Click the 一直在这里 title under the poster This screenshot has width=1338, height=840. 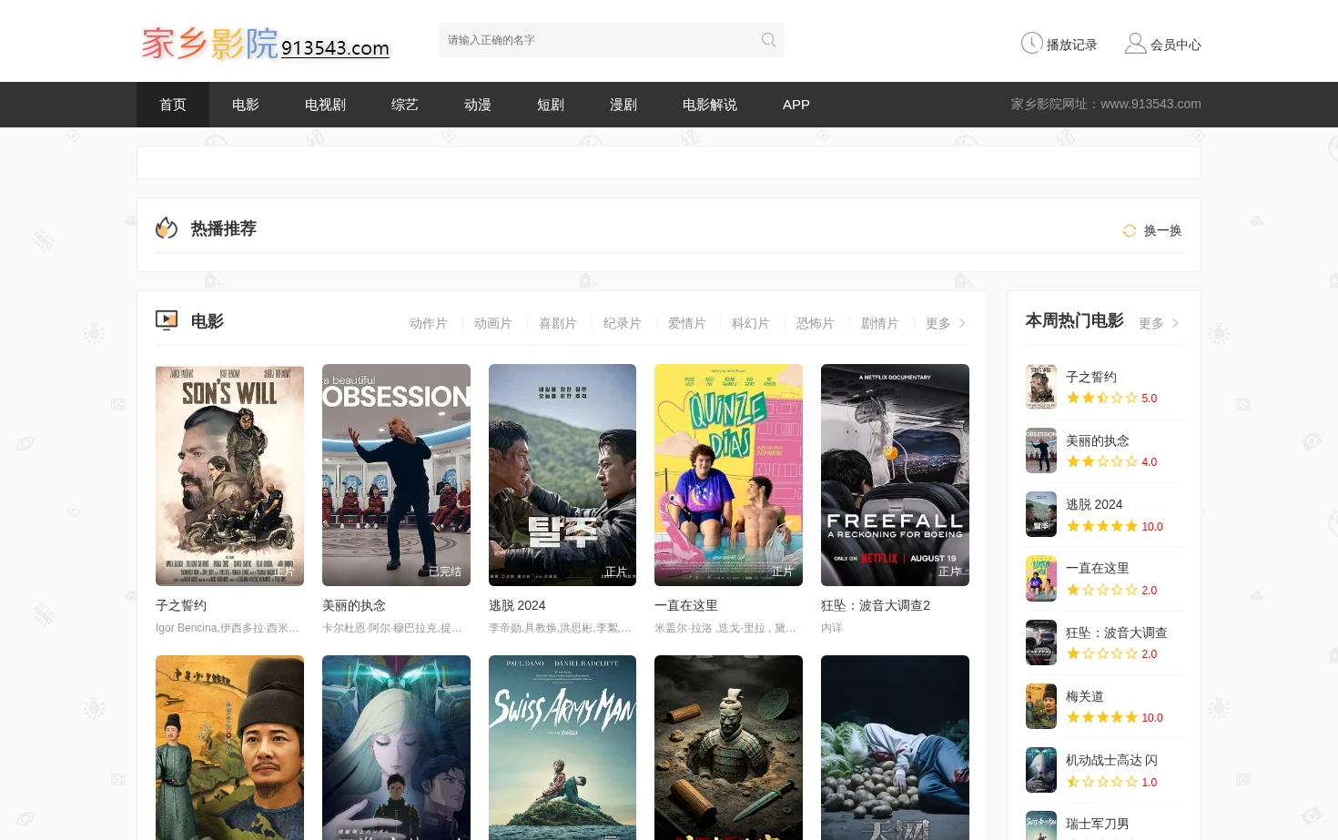click(686, 605)
